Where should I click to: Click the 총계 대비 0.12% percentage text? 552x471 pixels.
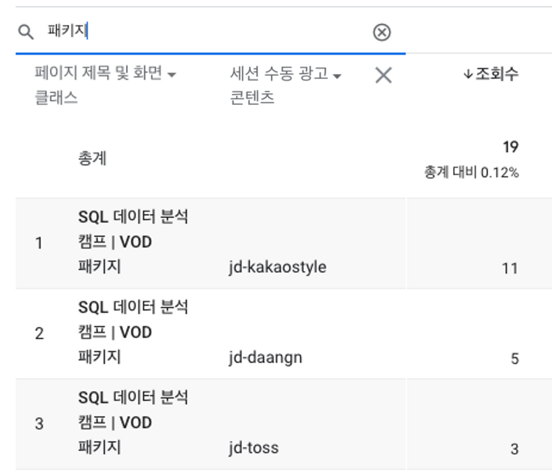[471, 172]
